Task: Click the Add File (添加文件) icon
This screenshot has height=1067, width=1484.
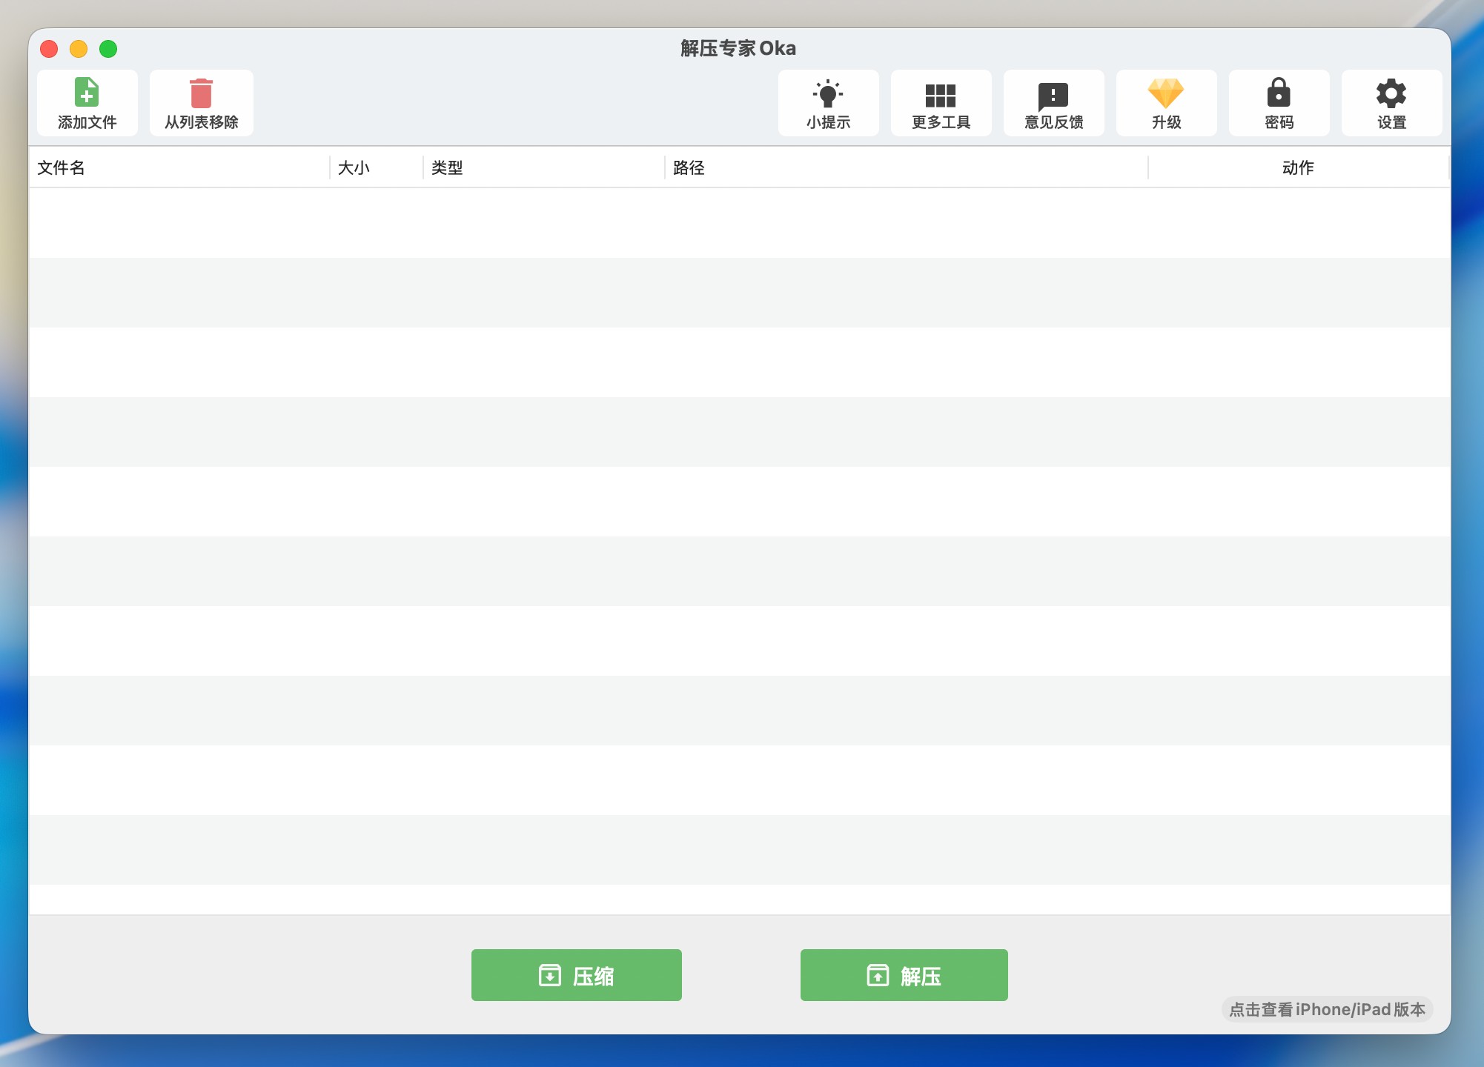Action: pos(87,93)
